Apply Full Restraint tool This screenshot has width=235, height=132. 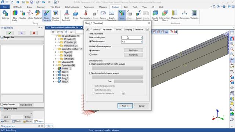(67, 15)
